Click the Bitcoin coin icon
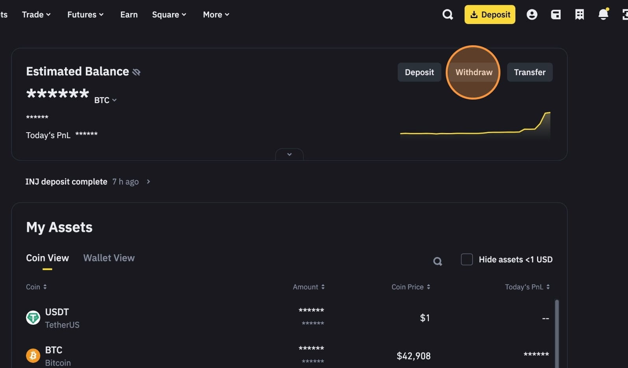 33,356
